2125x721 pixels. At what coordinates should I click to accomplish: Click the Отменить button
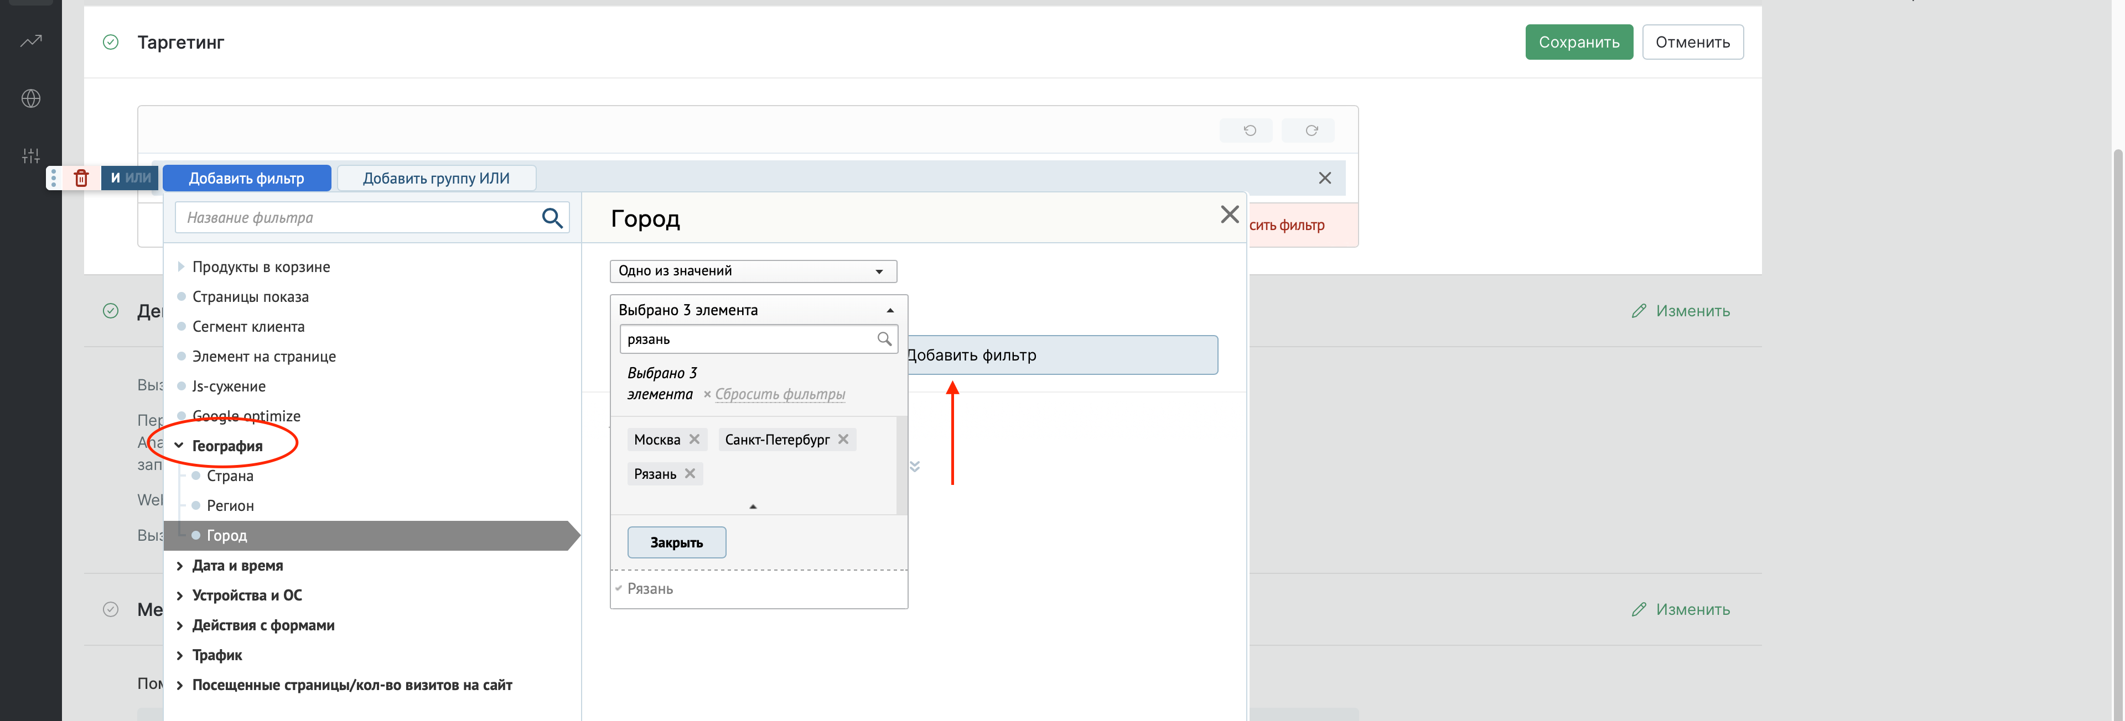pos(1692,42)
